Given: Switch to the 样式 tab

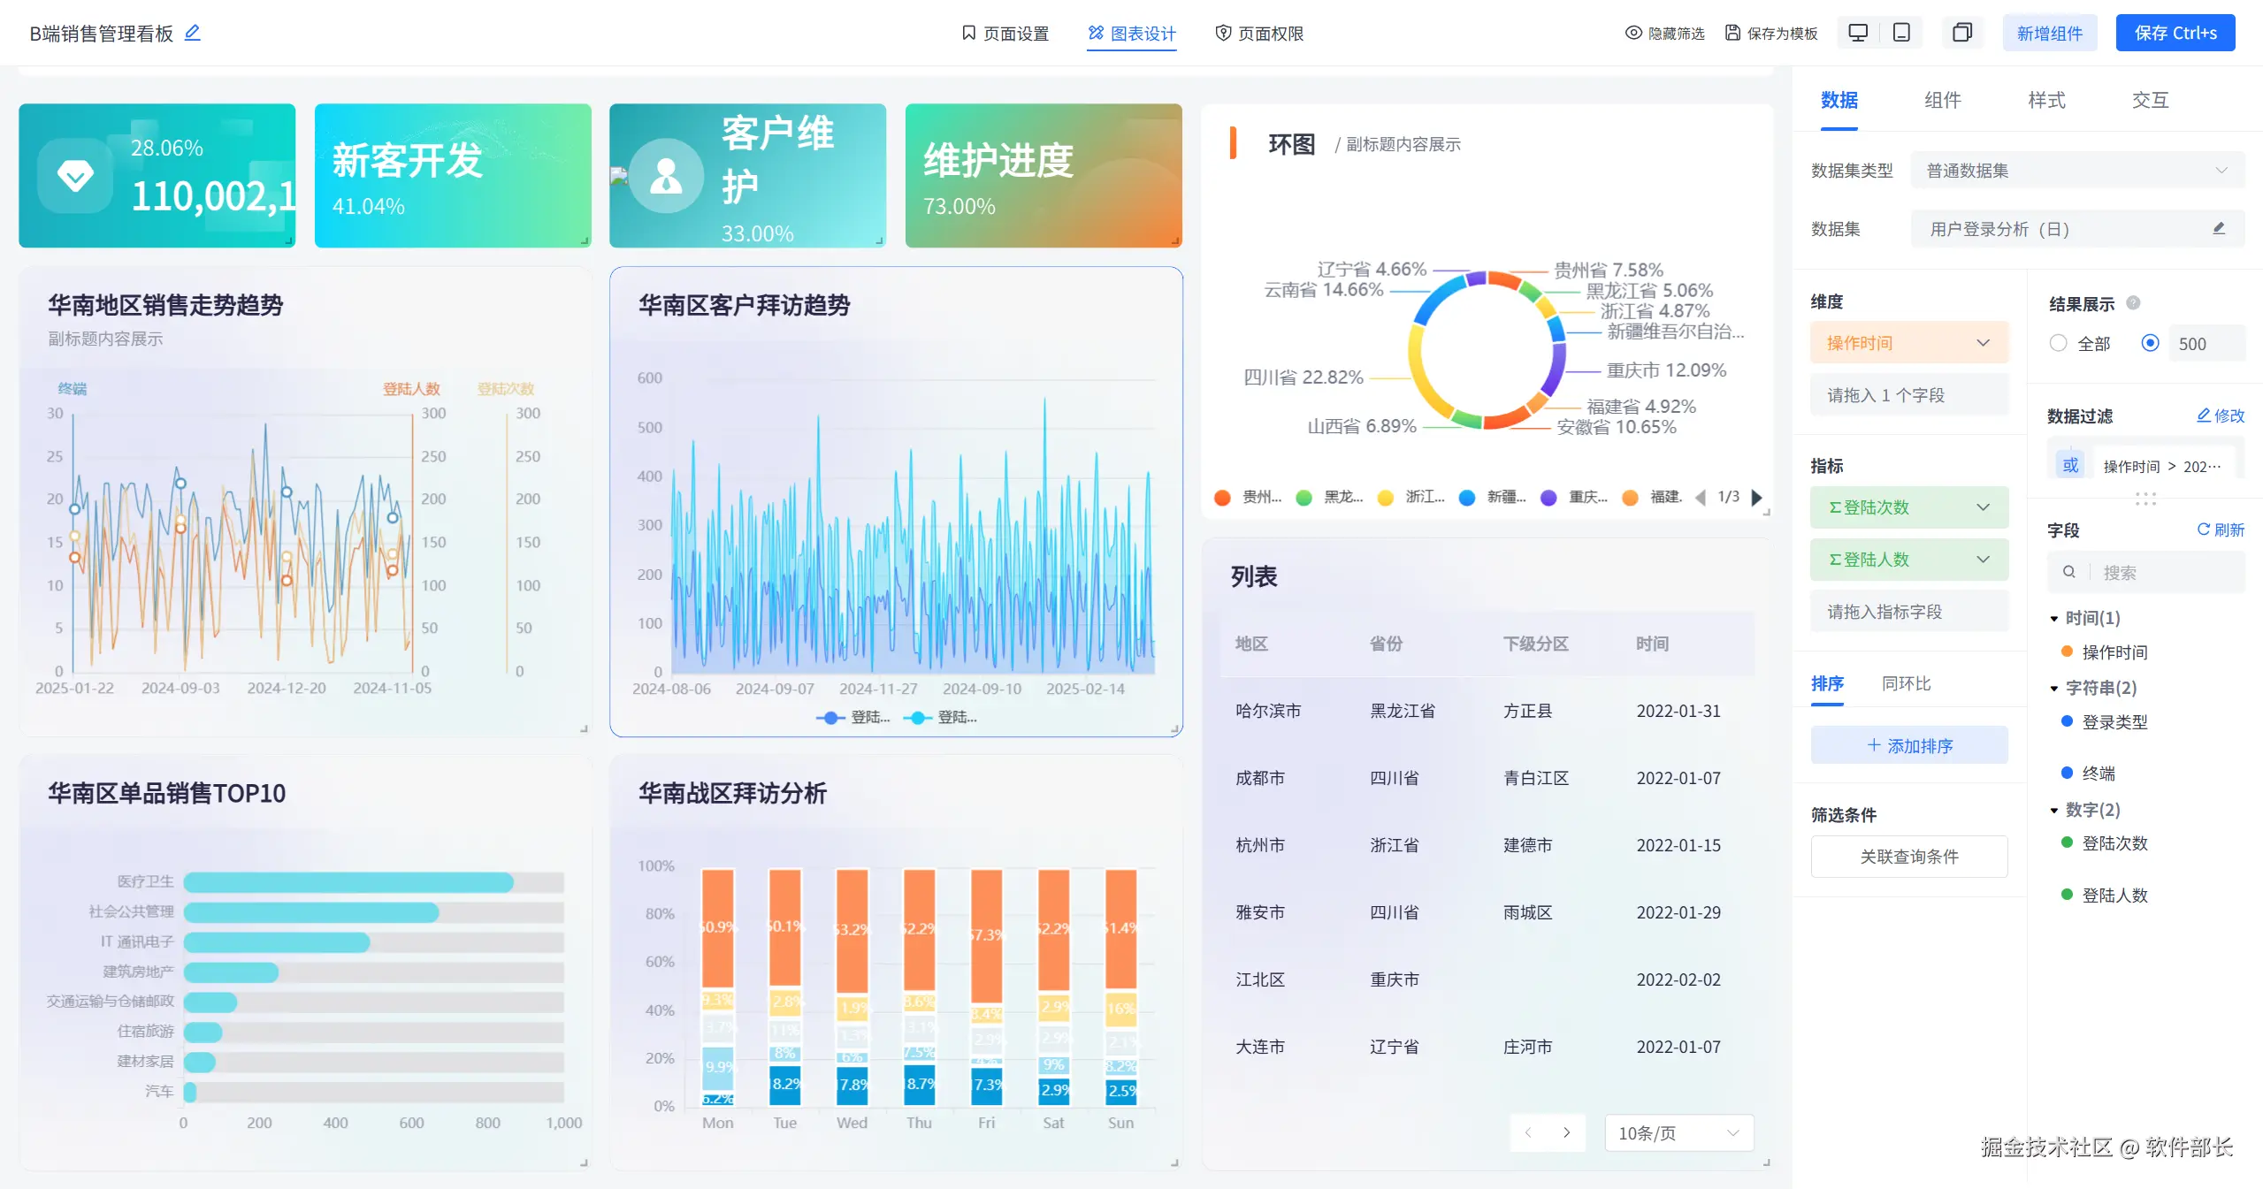Looking at the screenshot, I should pyautogui.click(x=2046, y=100).
